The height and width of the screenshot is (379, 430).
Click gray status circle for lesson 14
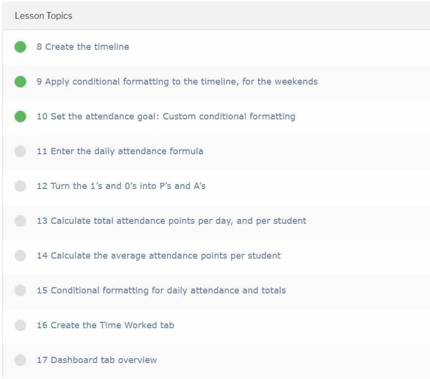(20, 256)
